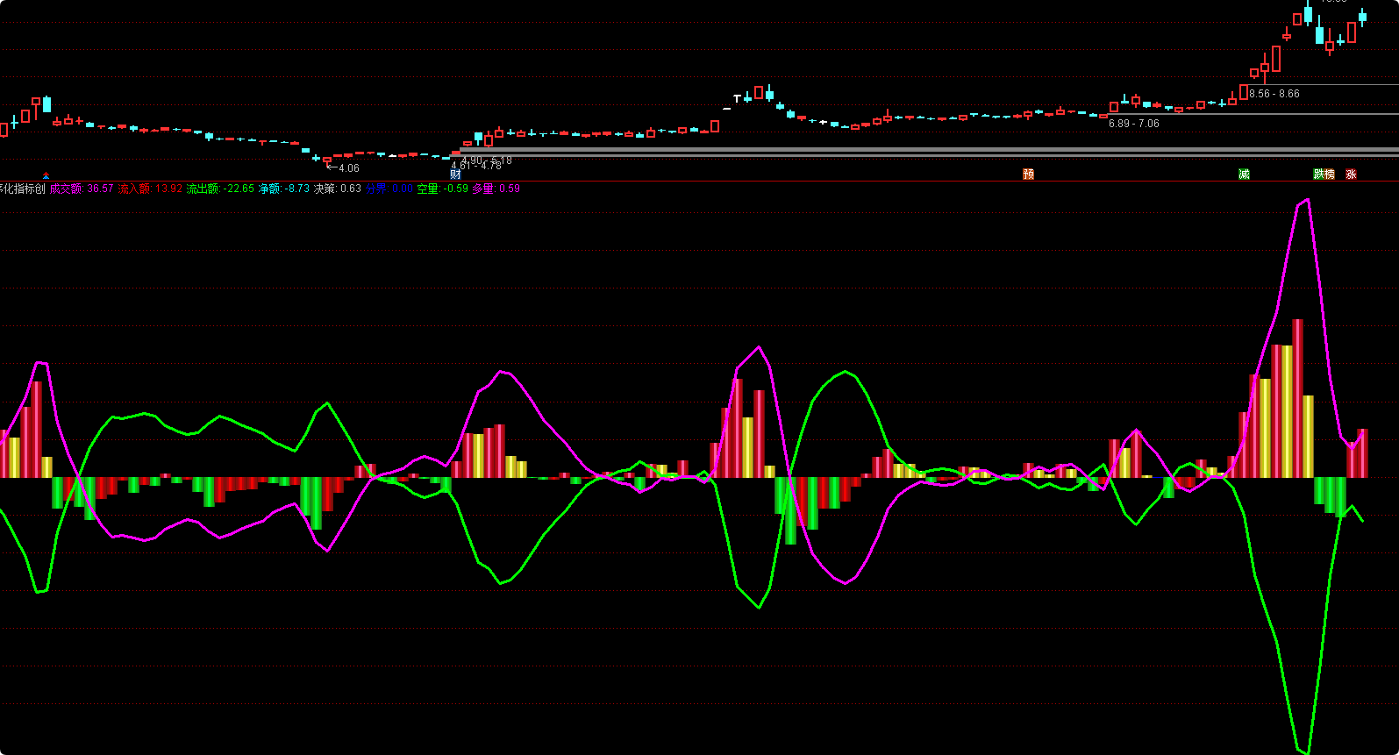Click the indicator name at the panel's left edge
Image resolution: width=1399 pixels, height=755 pixels.
point(22,189)
